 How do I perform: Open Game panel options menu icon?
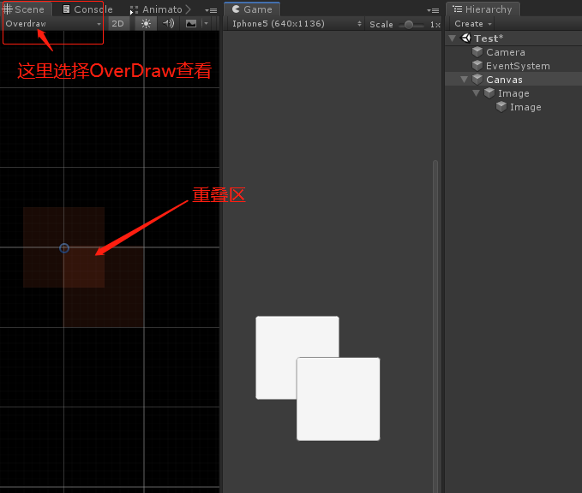[433, 11]
